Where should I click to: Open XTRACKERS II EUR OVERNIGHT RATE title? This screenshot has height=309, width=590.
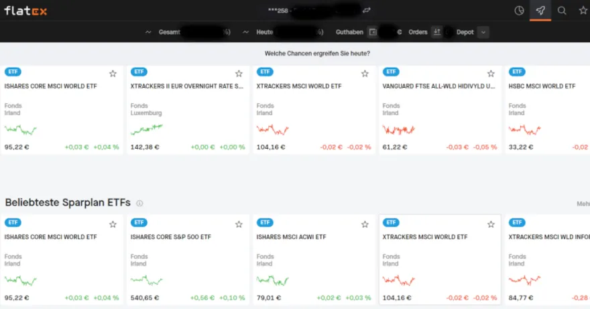186,86
